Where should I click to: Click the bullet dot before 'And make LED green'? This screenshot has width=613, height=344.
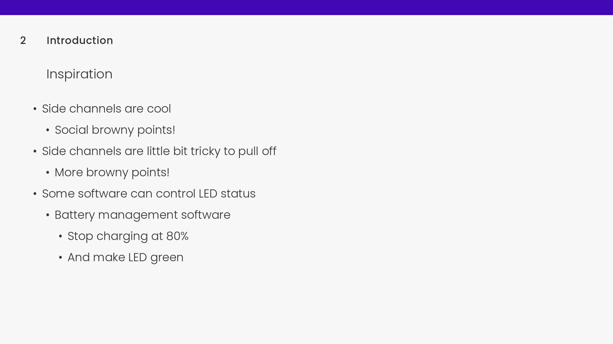point(60,258)
